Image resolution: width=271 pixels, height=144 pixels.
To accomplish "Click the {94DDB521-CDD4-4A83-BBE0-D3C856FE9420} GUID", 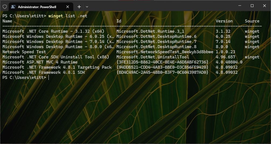I will click(162, 67).
